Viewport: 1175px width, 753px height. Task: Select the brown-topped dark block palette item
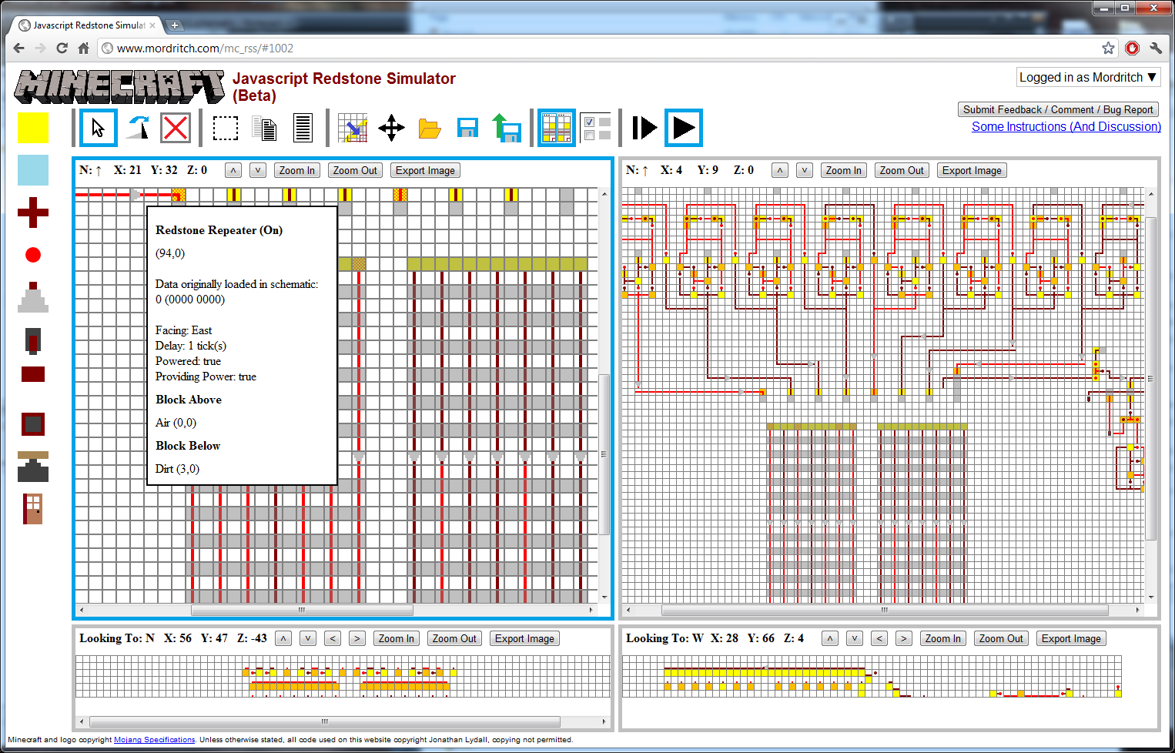(x=33, y=467)
